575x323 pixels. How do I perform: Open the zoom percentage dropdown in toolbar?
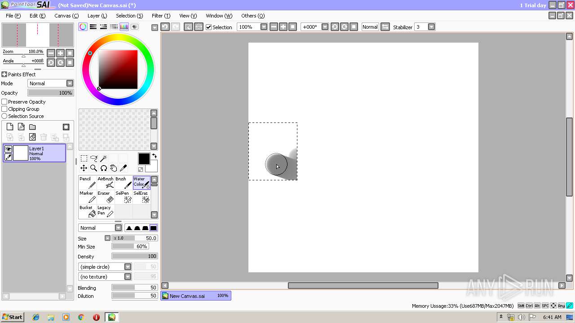(x=264, y=27)
